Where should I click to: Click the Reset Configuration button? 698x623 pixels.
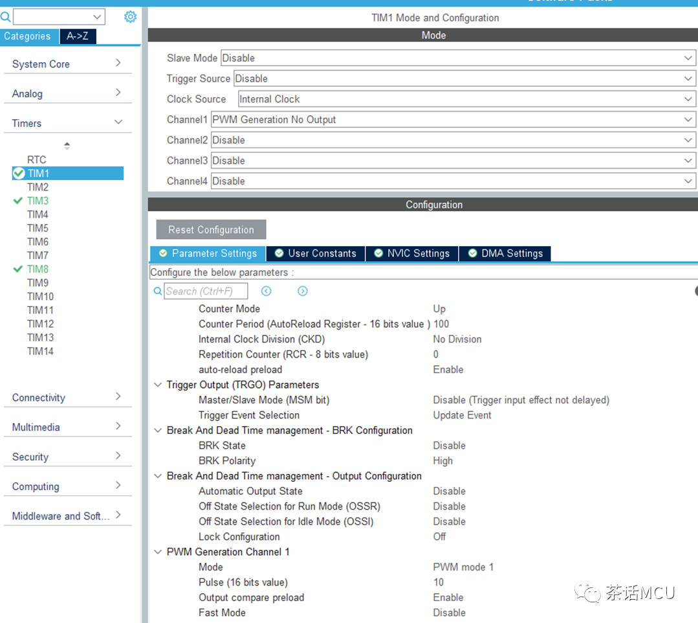(211, 230)
